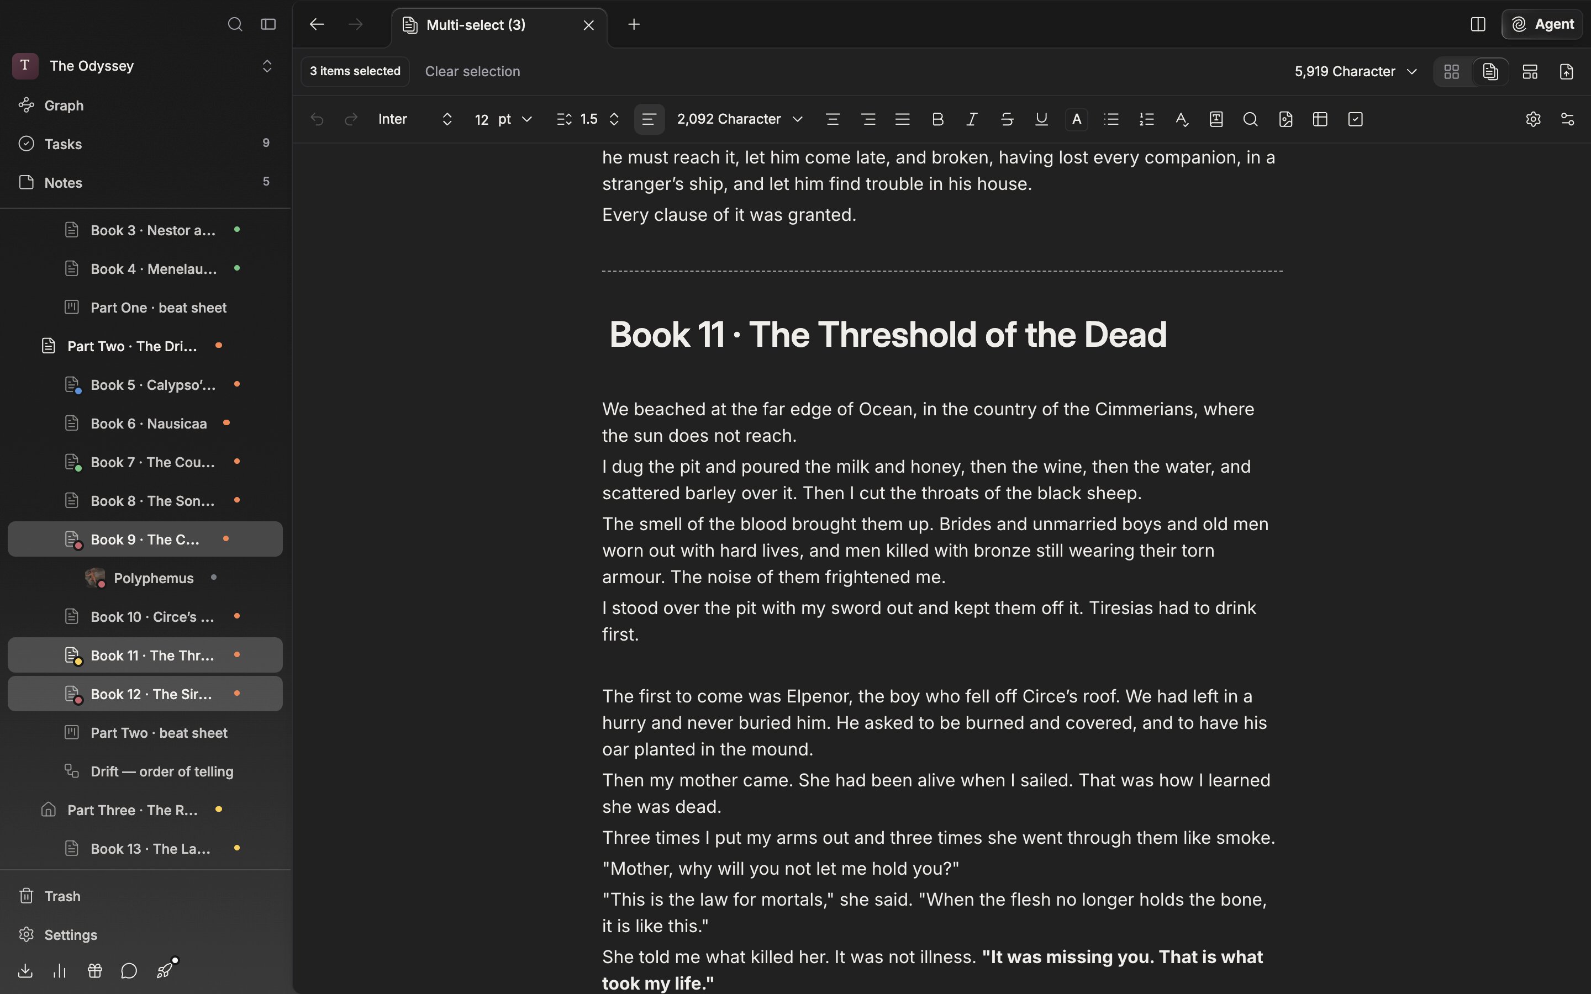
Task: Click the export document icon
Action: tap(1567, 71)
